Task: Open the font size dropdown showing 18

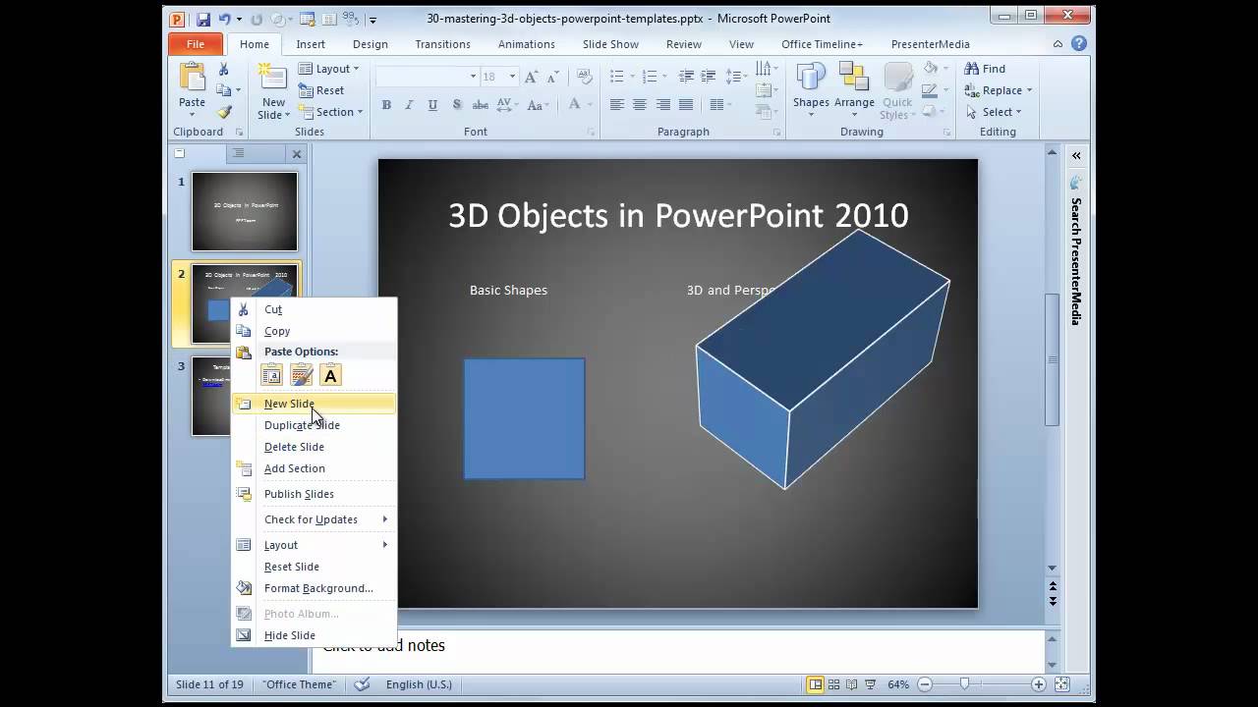Action: [499, 77]
